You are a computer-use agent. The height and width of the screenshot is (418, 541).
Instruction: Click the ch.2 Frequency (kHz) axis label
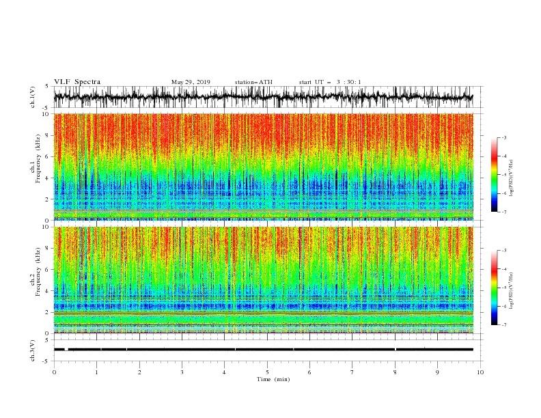(36, 272)
